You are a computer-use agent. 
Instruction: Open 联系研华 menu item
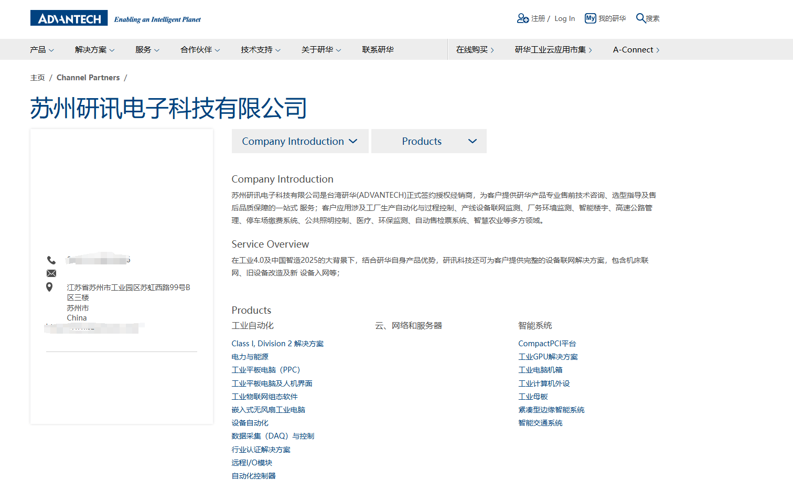coord(378,50)
